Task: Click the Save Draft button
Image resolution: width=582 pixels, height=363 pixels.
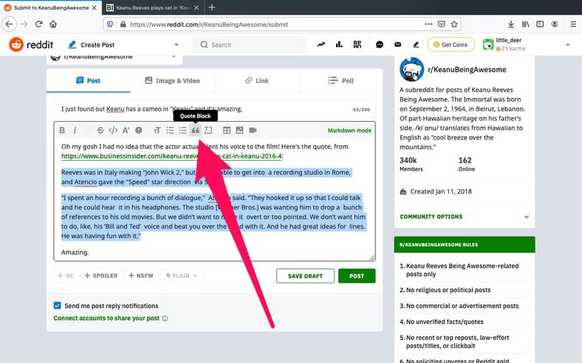Action: [305, 276]
